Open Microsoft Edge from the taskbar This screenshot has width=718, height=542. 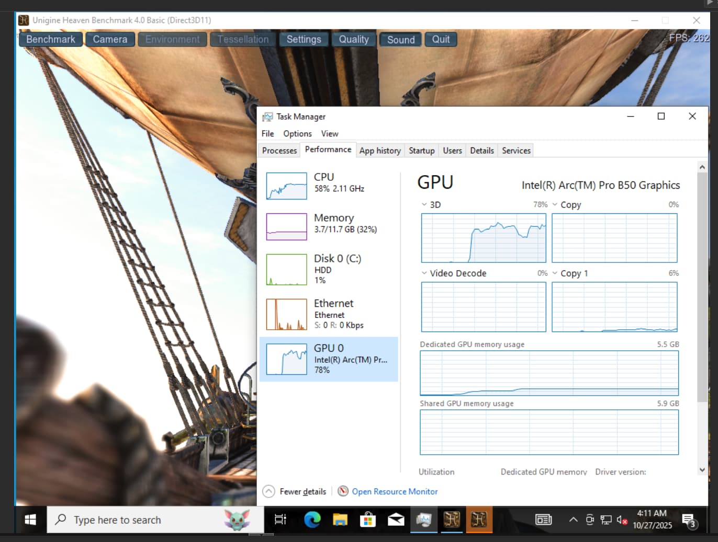coord(312,520)
